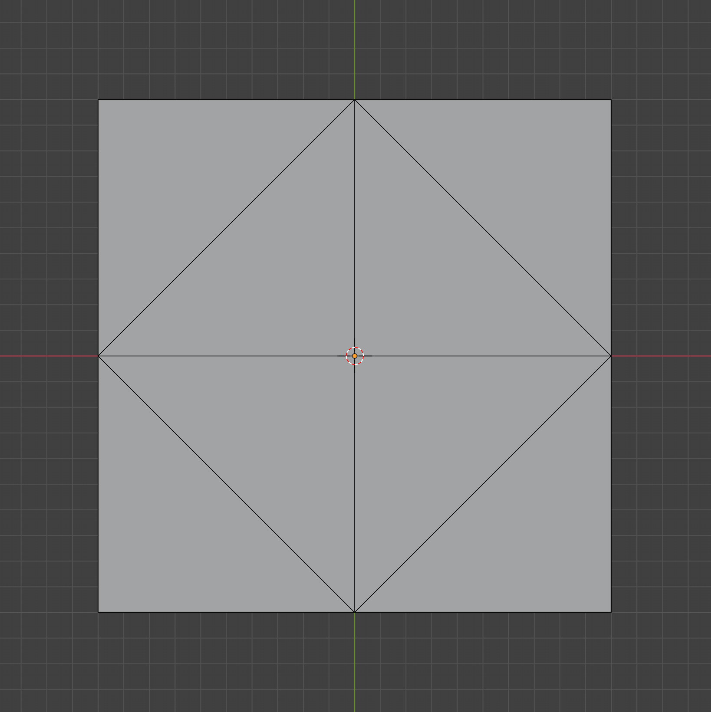Click the right-middle vertex of the mesh
The width and height of the screenshot is (711, 712).
611,355
